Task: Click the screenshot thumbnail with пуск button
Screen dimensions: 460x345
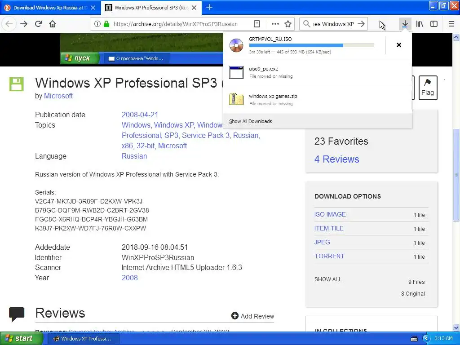Action: pos(142,49)
